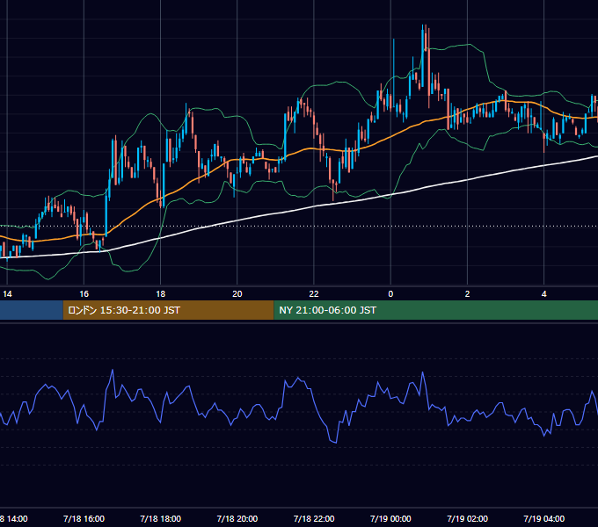
Task: Click the 16 hour label on the price chart axis
Action: coord(84,294)
